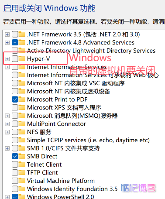Expand the SMB 1.0/CIFS 文件共享支持 node
Image resolution: width=165 pixels, height=199 pixels.
click(x=7, y=148)
